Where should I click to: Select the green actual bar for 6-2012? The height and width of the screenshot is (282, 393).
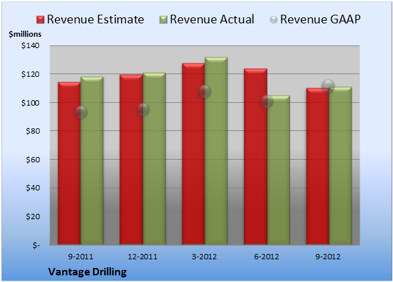(x=278, y=170)
